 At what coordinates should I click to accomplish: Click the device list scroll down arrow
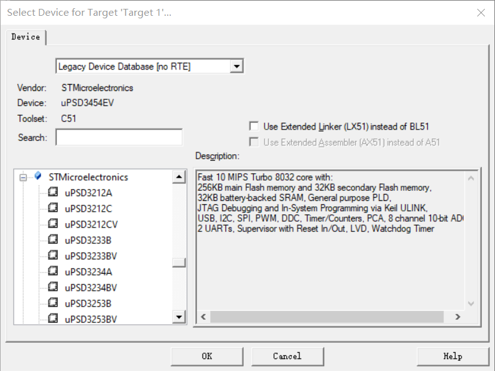click(x=179, y=317)
